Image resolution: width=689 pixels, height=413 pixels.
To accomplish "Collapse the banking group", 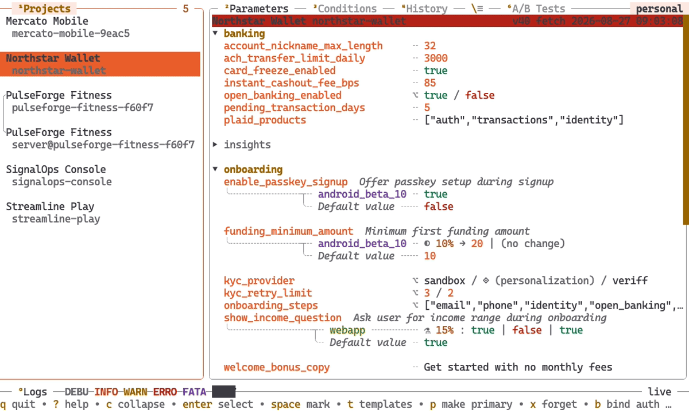I will click(x=215, y=33).
